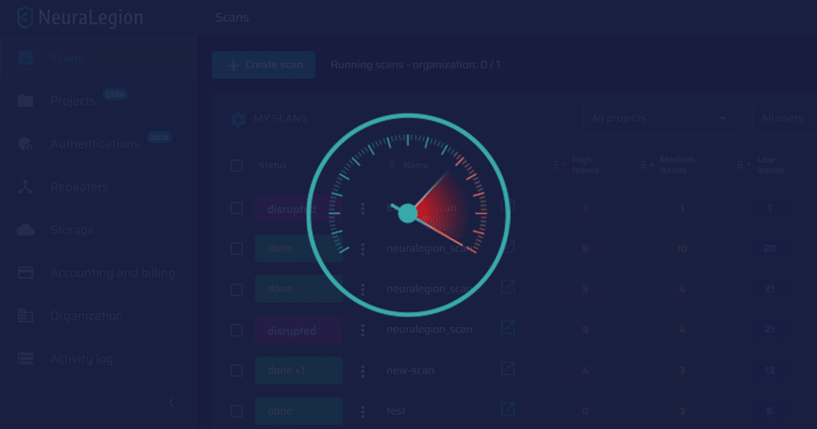Click the beta badge beside Authentications
817x429 pixels.
159,137
